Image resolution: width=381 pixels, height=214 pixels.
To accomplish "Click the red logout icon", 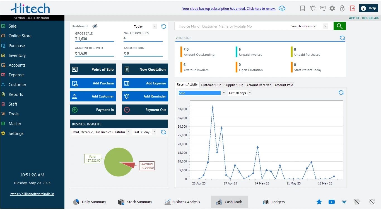I will 352,8.
